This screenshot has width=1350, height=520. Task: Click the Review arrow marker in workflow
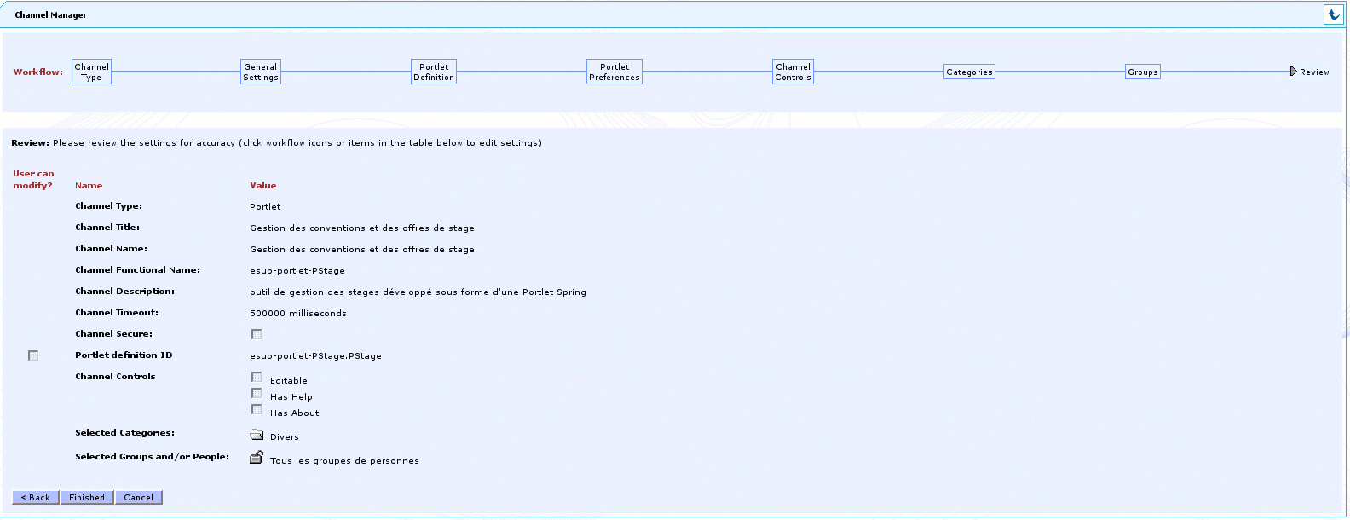(x=1293, y=72)
